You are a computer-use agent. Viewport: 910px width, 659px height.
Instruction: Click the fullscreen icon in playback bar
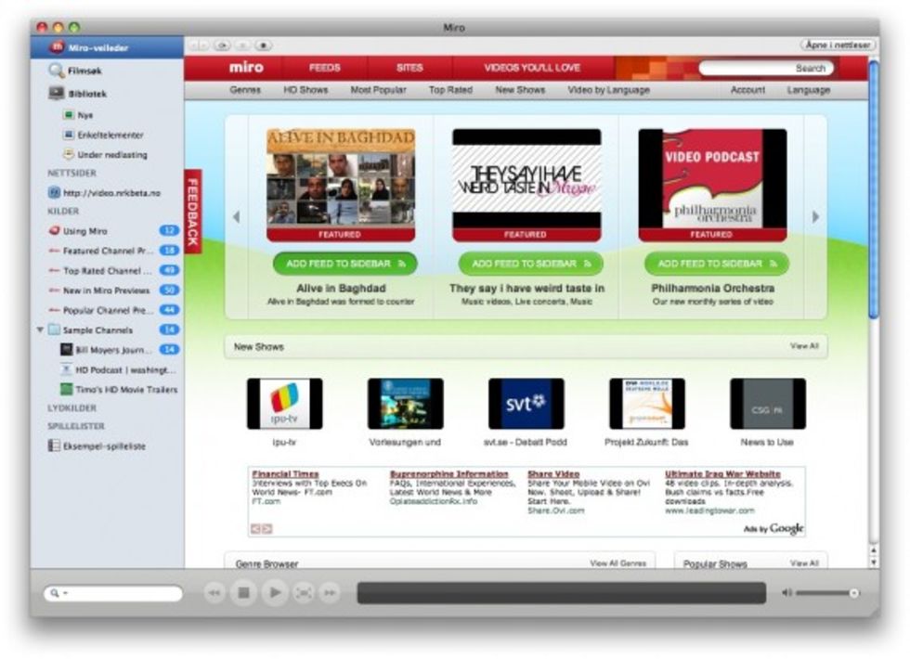(303, 592)
